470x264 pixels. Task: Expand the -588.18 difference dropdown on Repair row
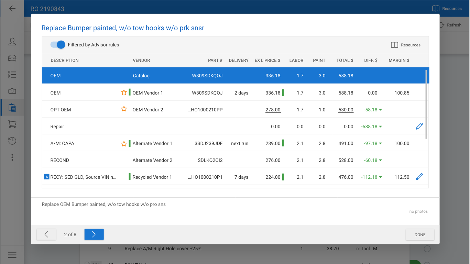tap(381, 126)
